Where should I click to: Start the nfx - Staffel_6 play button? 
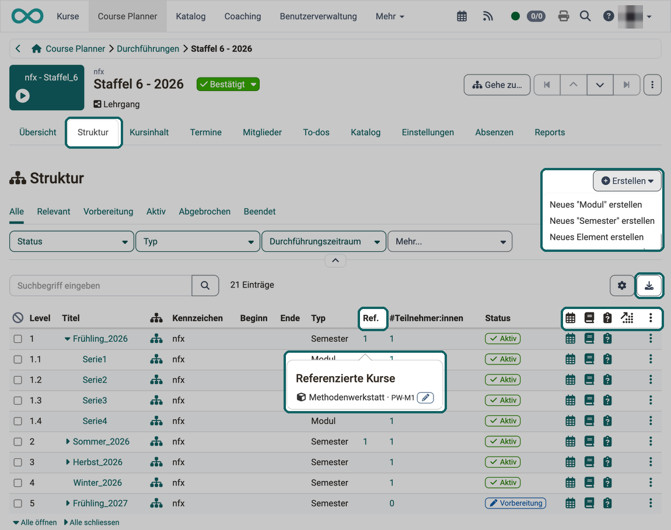click(x=23, y=96)
